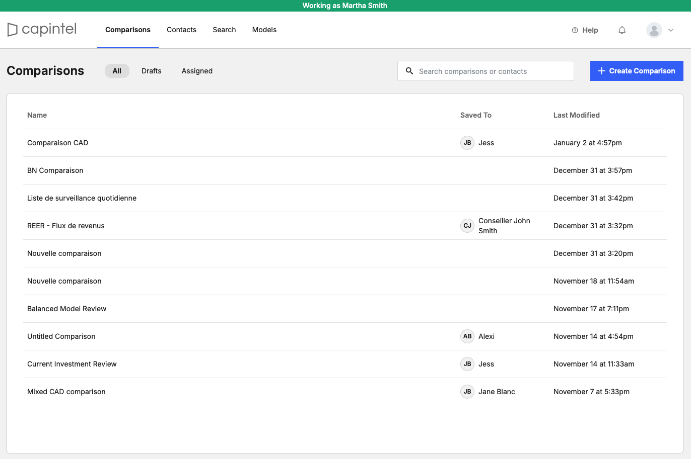The width and height of the screenshot is (691, 459).
Task: Open Balanced Model Review
Action: click(345, 309)
